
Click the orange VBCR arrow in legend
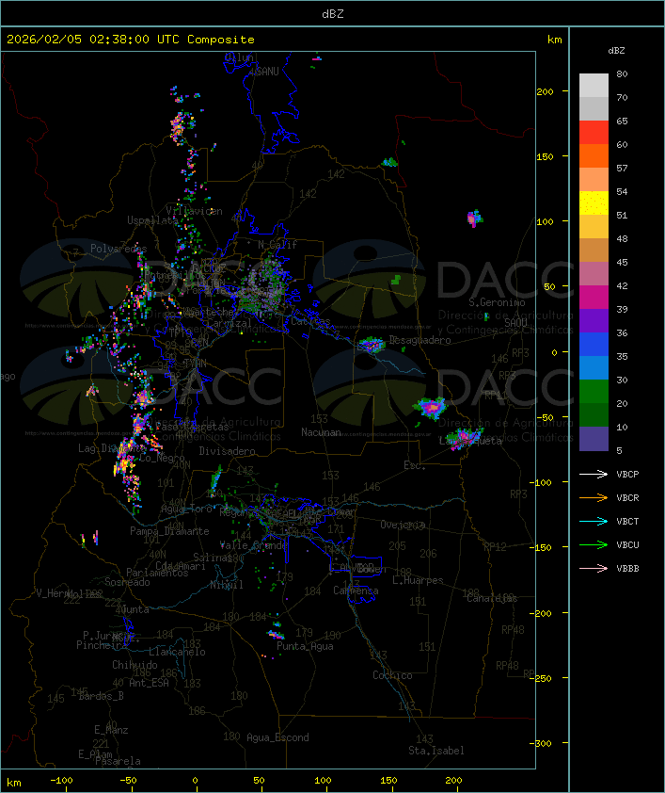tap(594, 497)
